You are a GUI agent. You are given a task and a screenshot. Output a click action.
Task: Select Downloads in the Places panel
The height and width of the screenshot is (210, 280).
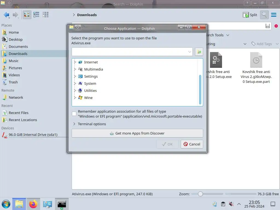click(33, 54)
